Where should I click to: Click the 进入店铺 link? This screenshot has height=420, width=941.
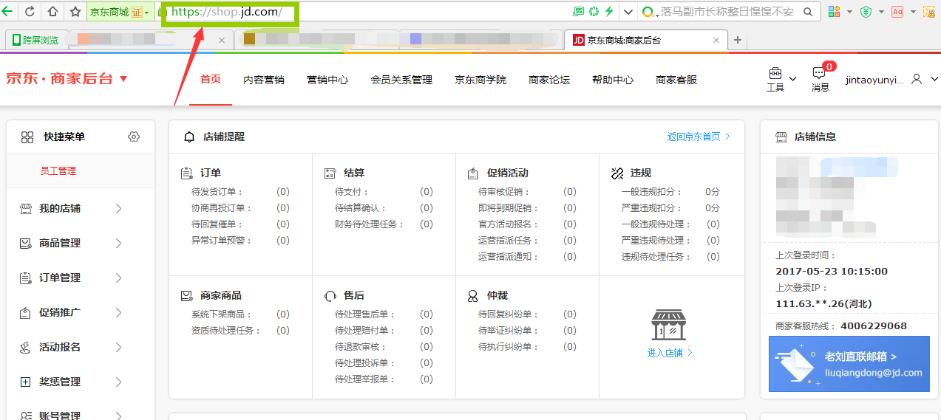(x=670, y=353)
